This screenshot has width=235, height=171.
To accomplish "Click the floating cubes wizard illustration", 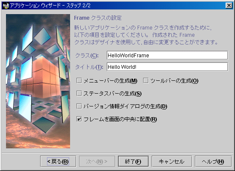I will point(38,81).
